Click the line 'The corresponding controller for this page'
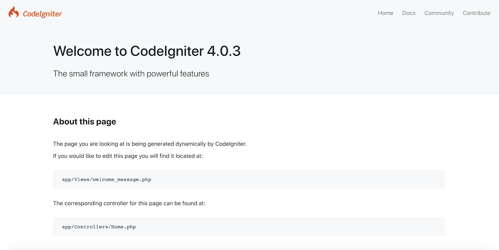Viewport: 499px width, 250px height. coord(129,203)
